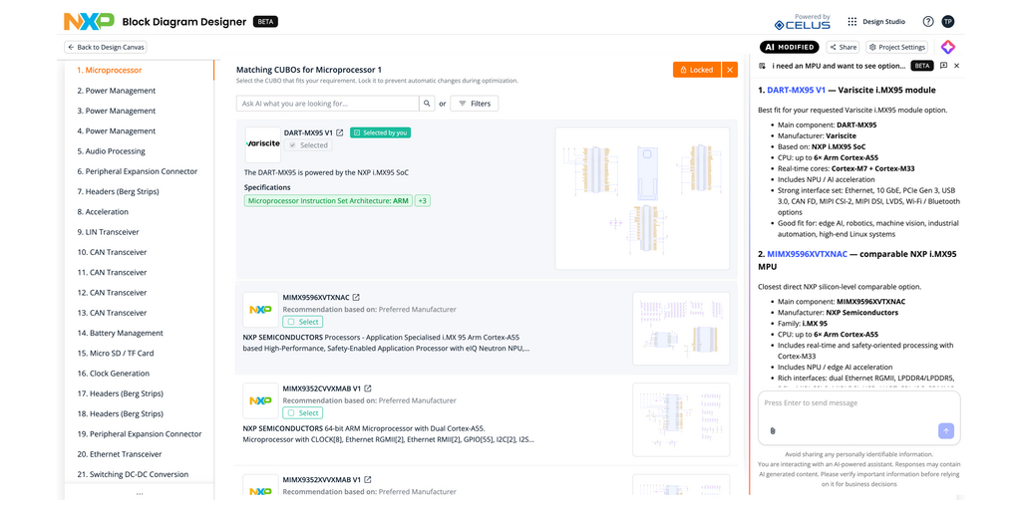This screenshot has height=510, width=1021.
Task: Click NXP logo on MIMX9596XVTXNAC card
Action: pyautogui.click(x=260, y=310)
